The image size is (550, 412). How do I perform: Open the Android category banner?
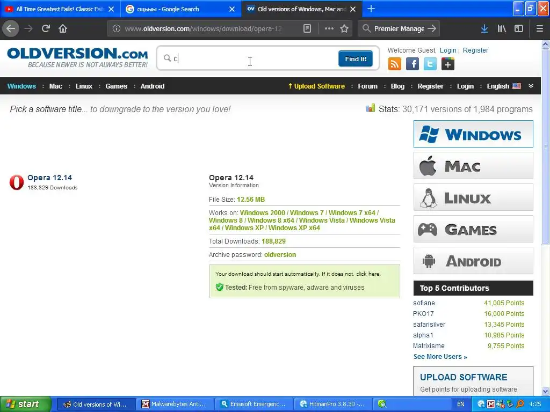473,261
